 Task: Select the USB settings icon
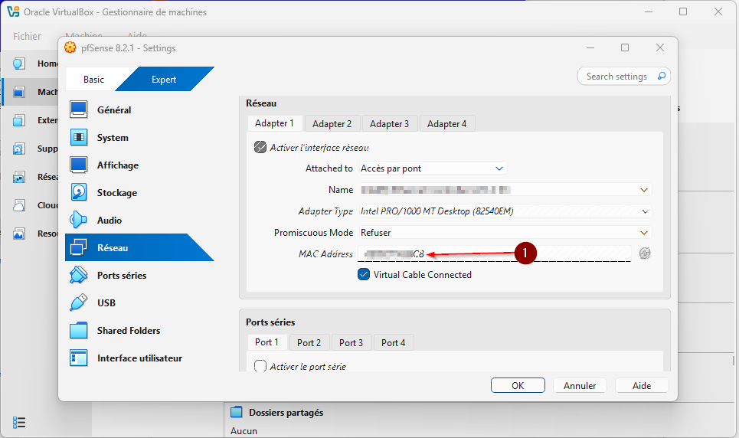[x=79, y=303]
